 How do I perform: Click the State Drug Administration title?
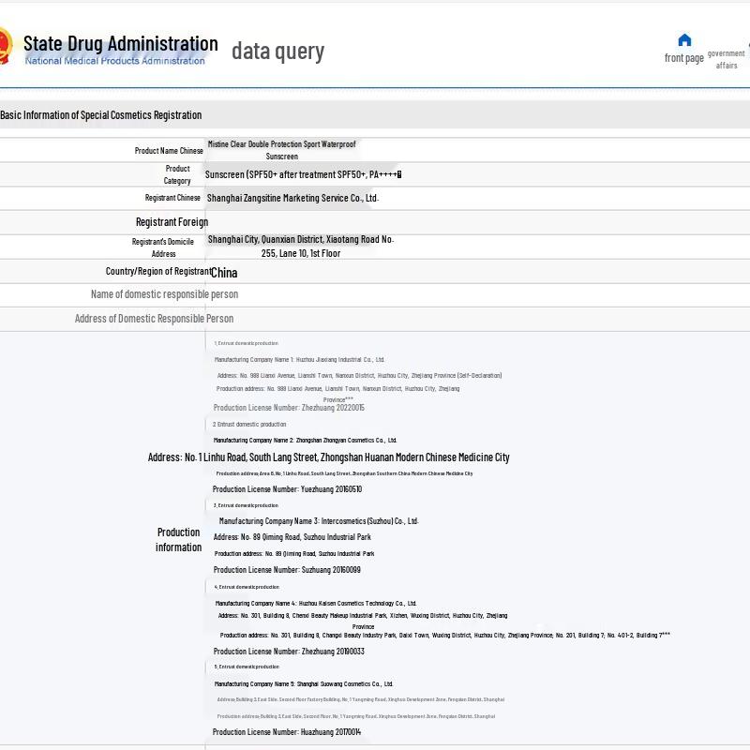click(120, 43)
